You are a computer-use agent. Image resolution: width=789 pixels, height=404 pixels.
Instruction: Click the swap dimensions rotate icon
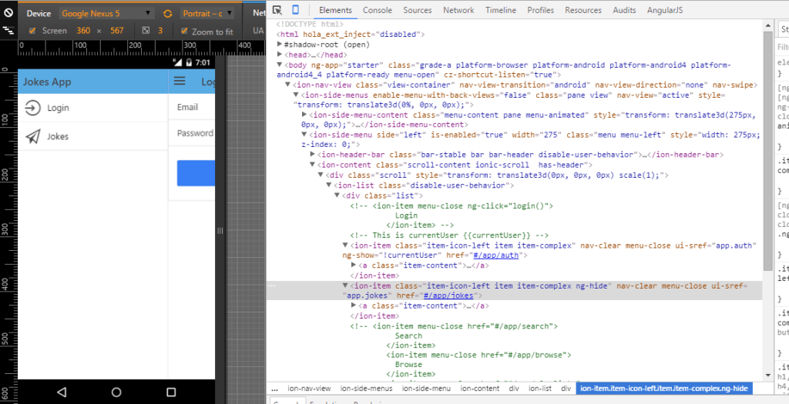click(x=167, y=14)
